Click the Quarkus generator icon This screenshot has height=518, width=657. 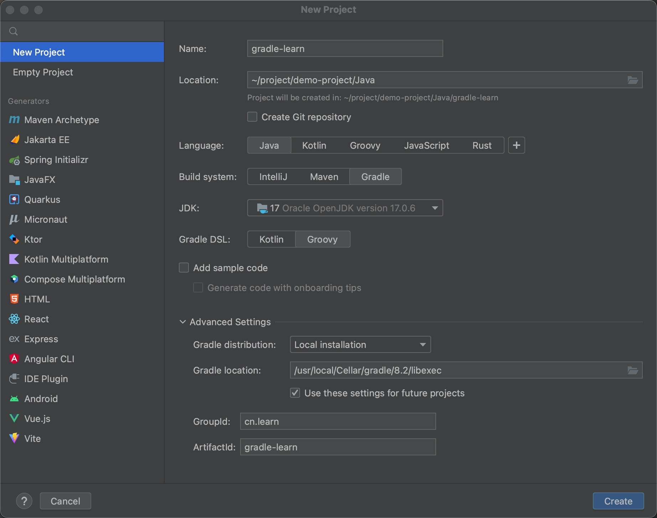(x=14, y=200)
